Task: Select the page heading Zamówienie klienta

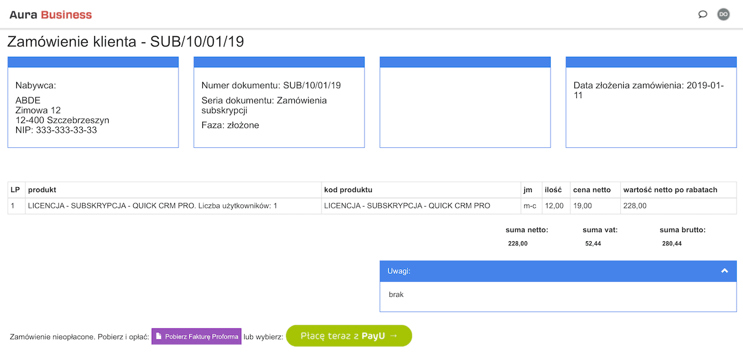Action: coord(126,42)
